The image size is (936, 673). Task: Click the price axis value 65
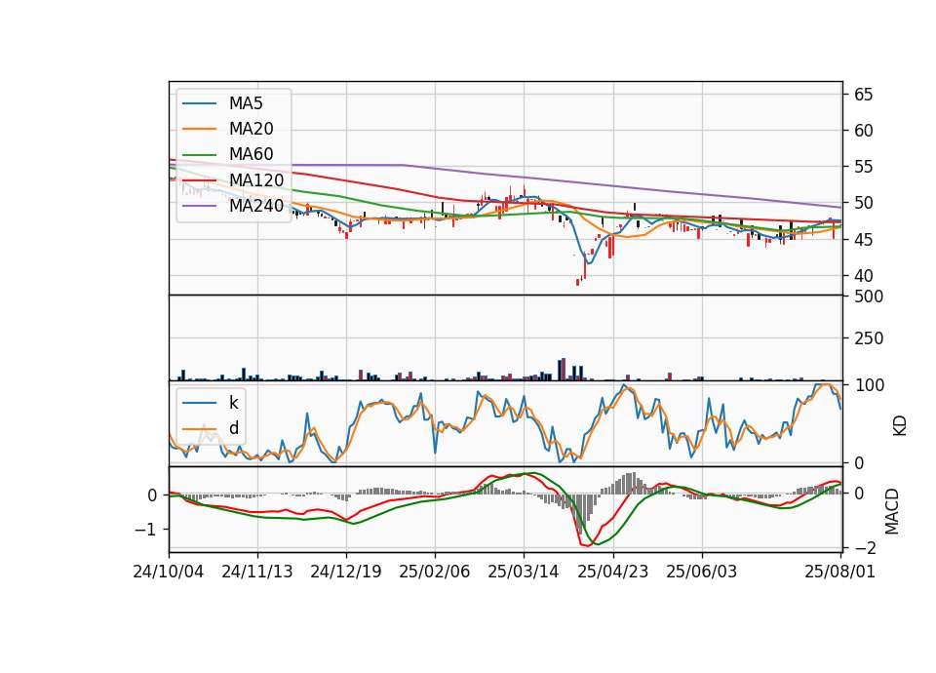click(x=863, y=95)
